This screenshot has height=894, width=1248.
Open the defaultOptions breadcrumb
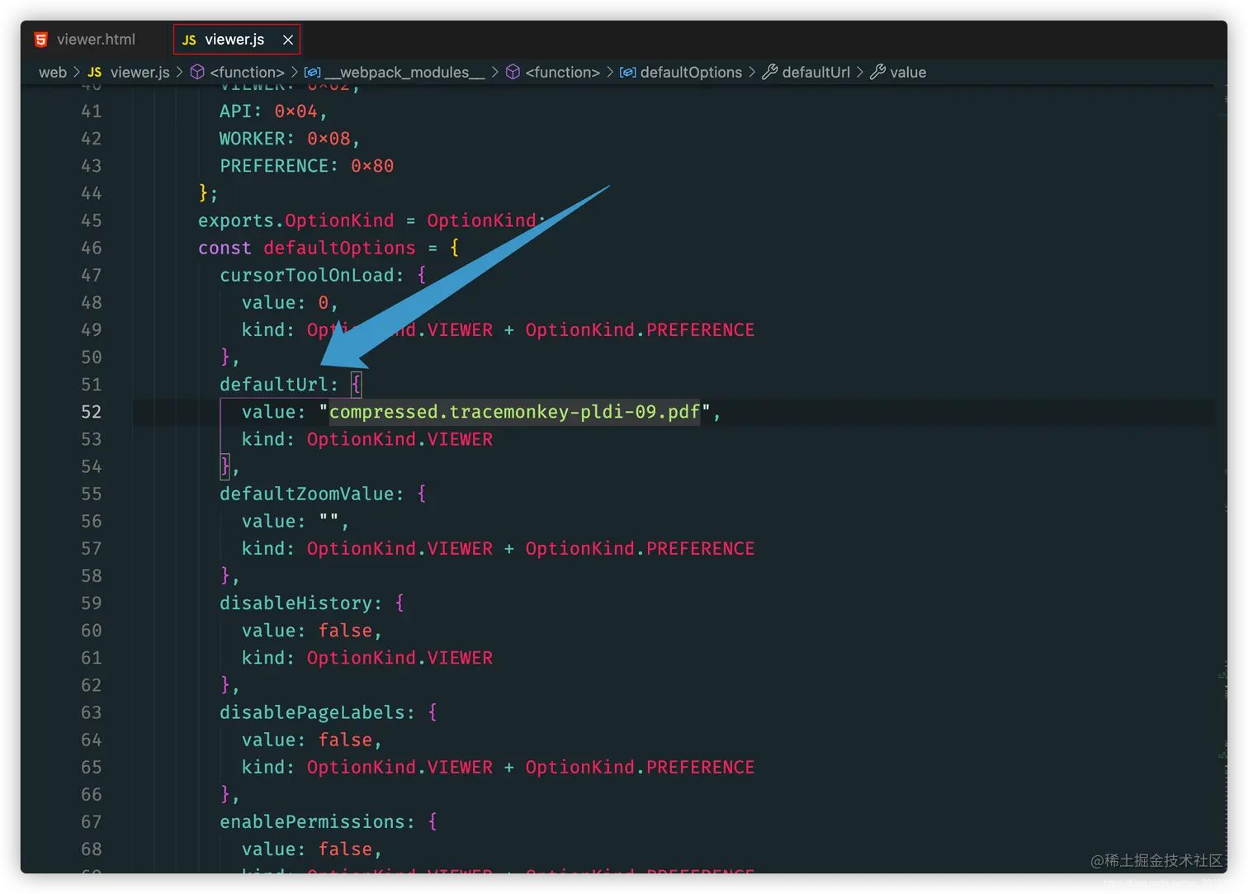click(x=691, y=73)
